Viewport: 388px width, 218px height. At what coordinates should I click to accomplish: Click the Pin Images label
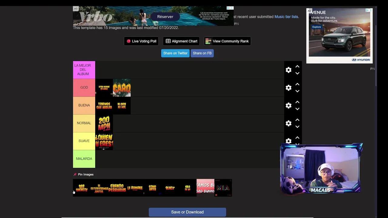point(86,174)
